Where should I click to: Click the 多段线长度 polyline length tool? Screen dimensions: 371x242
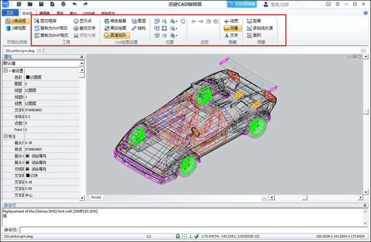[x=260, y=28]
